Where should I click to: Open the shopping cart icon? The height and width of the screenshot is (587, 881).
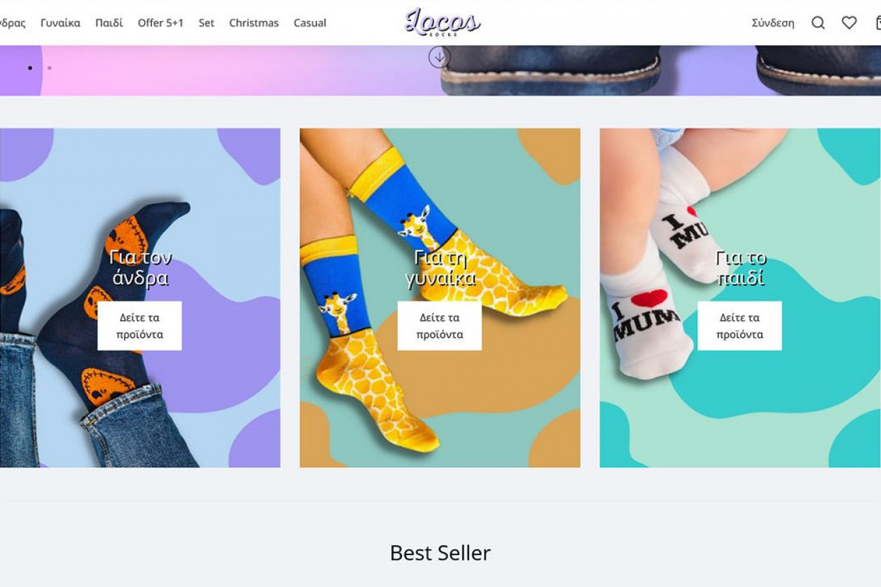[x=878, y=23]
